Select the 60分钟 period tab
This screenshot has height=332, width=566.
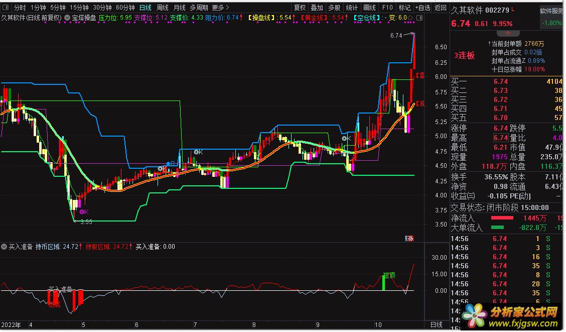125,8
